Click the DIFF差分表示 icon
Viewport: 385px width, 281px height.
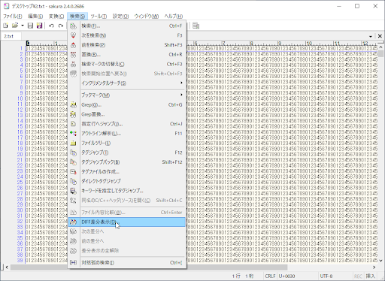(73, 222)
